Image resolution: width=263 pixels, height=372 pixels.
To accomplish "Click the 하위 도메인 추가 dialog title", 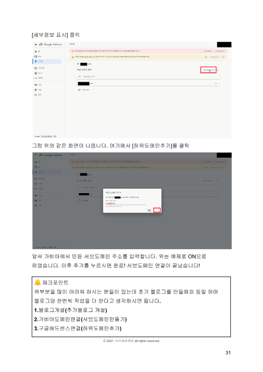I will [113, 192].
